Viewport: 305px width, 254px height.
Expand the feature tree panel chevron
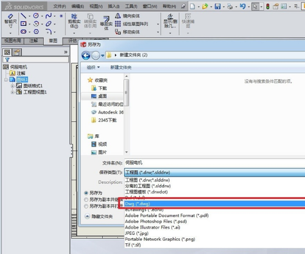(66, 52)
